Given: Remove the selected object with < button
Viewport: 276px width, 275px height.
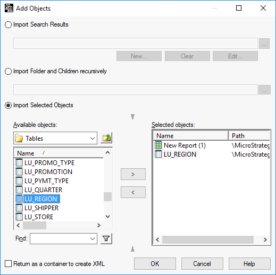Looking at the screenshot, I should (x=133, y=192).
